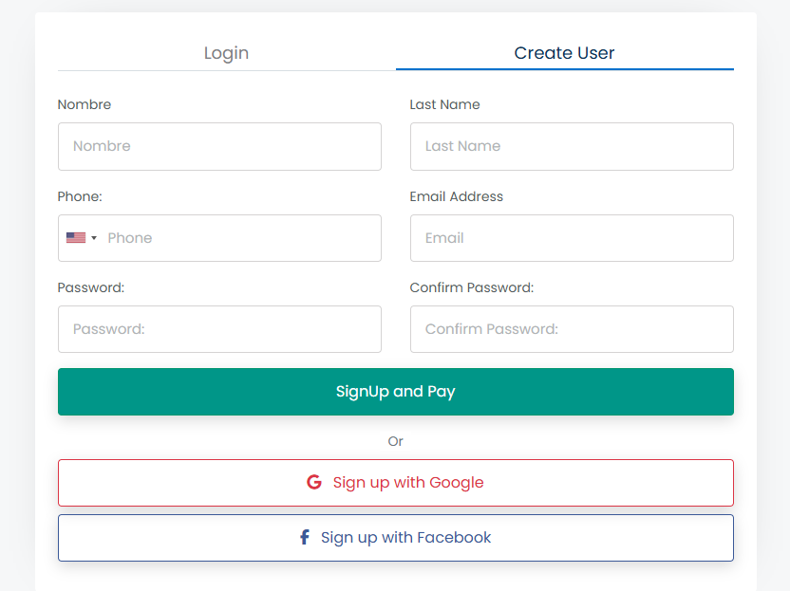Switch to the Login tab
The width and height of the screenshot is (790, 591).
click(226, 53)
